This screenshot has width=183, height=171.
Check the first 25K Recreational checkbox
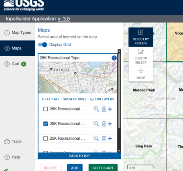click(x=45, y=109)
